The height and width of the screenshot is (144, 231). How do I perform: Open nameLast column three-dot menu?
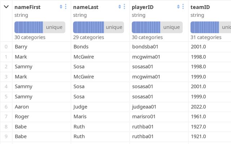(x=124, y=7)
